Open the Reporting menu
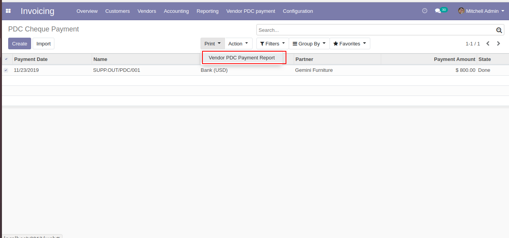Image resolution: width=509 pixels, height=238 pixels. [207, 11]
